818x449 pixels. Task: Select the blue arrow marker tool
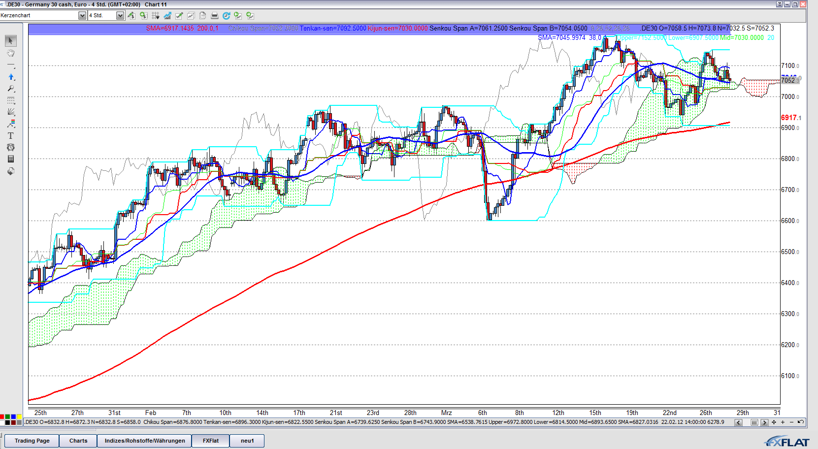pyautogui.click(x=11, y=77)
